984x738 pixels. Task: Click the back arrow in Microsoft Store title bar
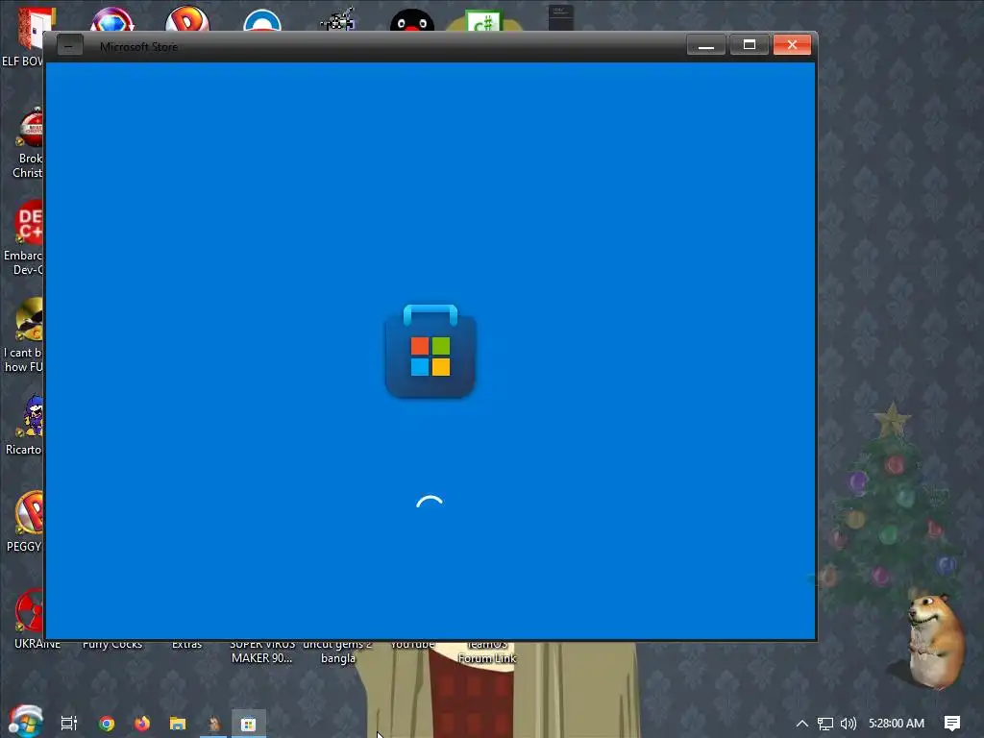click(x=69, y=45)
